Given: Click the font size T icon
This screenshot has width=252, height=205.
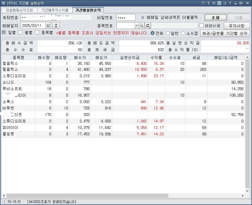Looking at the screenshot, I should coord(209,3).
